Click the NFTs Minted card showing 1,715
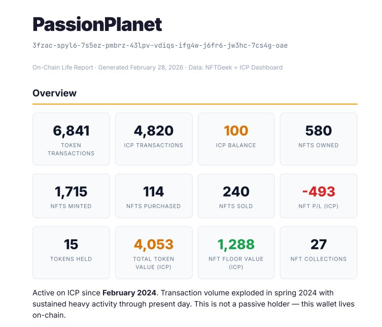This screenshot has height=327, width=382. pos(71,197)
